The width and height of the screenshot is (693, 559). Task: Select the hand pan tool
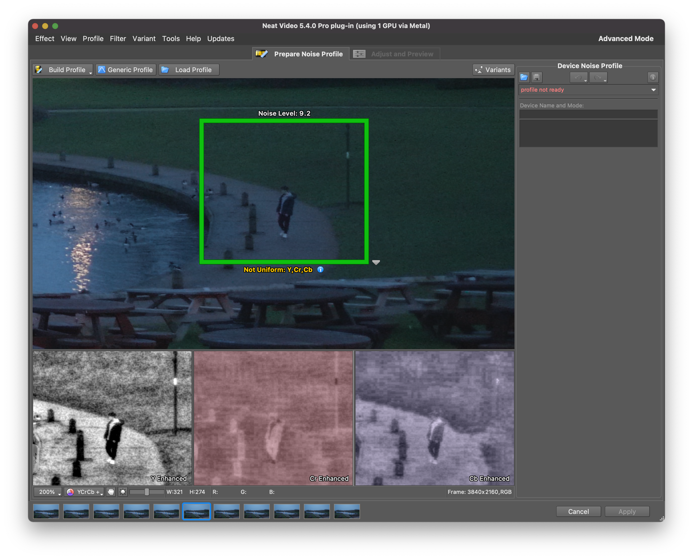[x=111, y=492]
